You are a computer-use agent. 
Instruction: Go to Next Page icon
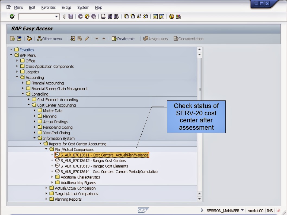(x=139, y=17)
